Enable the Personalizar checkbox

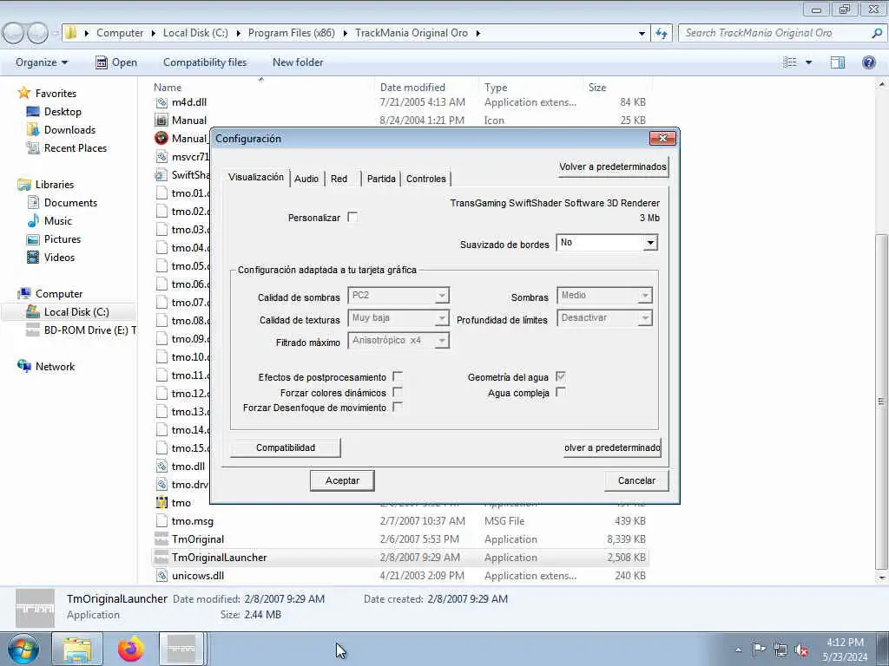[352, 217]
